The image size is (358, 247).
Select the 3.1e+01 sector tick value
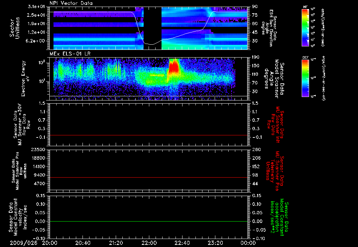click(36, 7)
